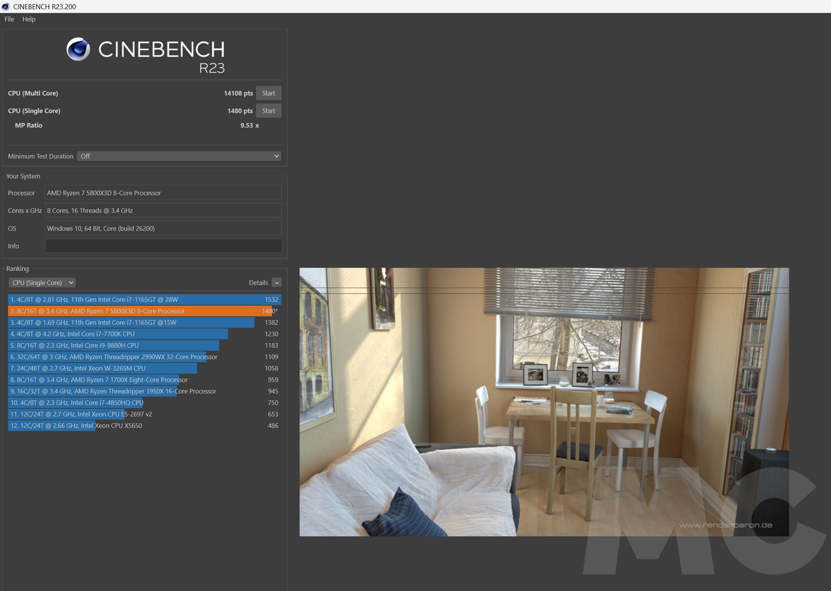
Task: Click the 9.53 x MP Ratio value
Action: point(249,125)
